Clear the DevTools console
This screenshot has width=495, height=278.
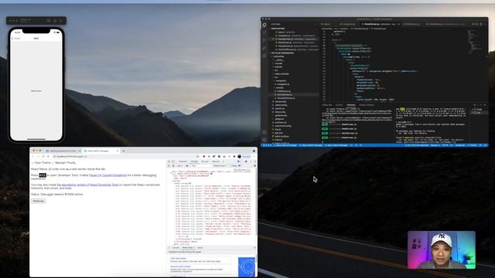pos(173,165)
